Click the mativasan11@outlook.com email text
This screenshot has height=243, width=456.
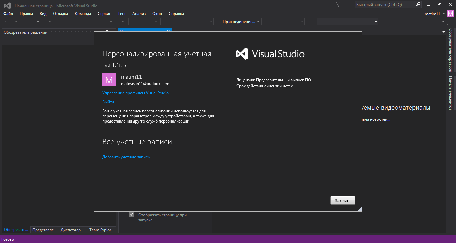(145, 84)
